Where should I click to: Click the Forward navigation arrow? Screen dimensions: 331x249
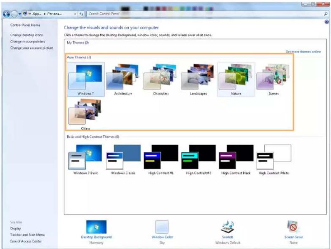click(14, 14)
